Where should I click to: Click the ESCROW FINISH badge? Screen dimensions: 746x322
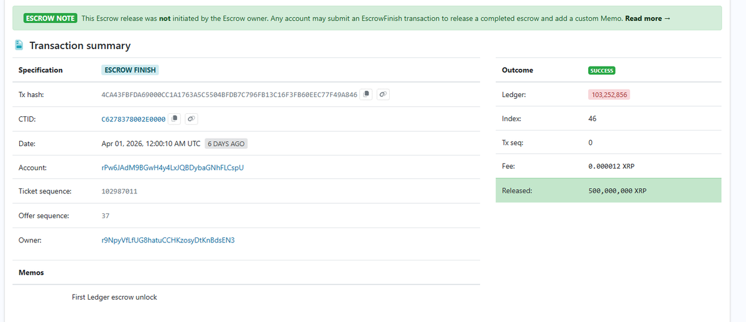(131, 70)
